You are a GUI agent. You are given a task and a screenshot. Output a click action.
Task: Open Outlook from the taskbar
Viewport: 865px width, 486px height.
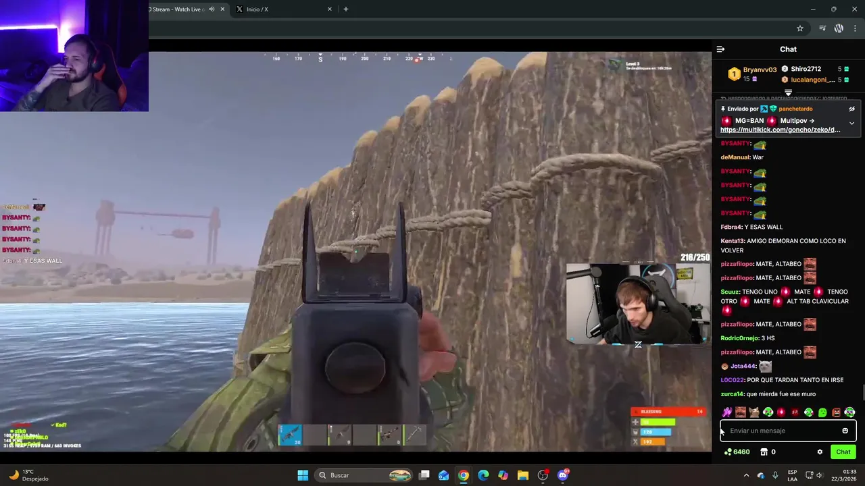coord(444,475)
